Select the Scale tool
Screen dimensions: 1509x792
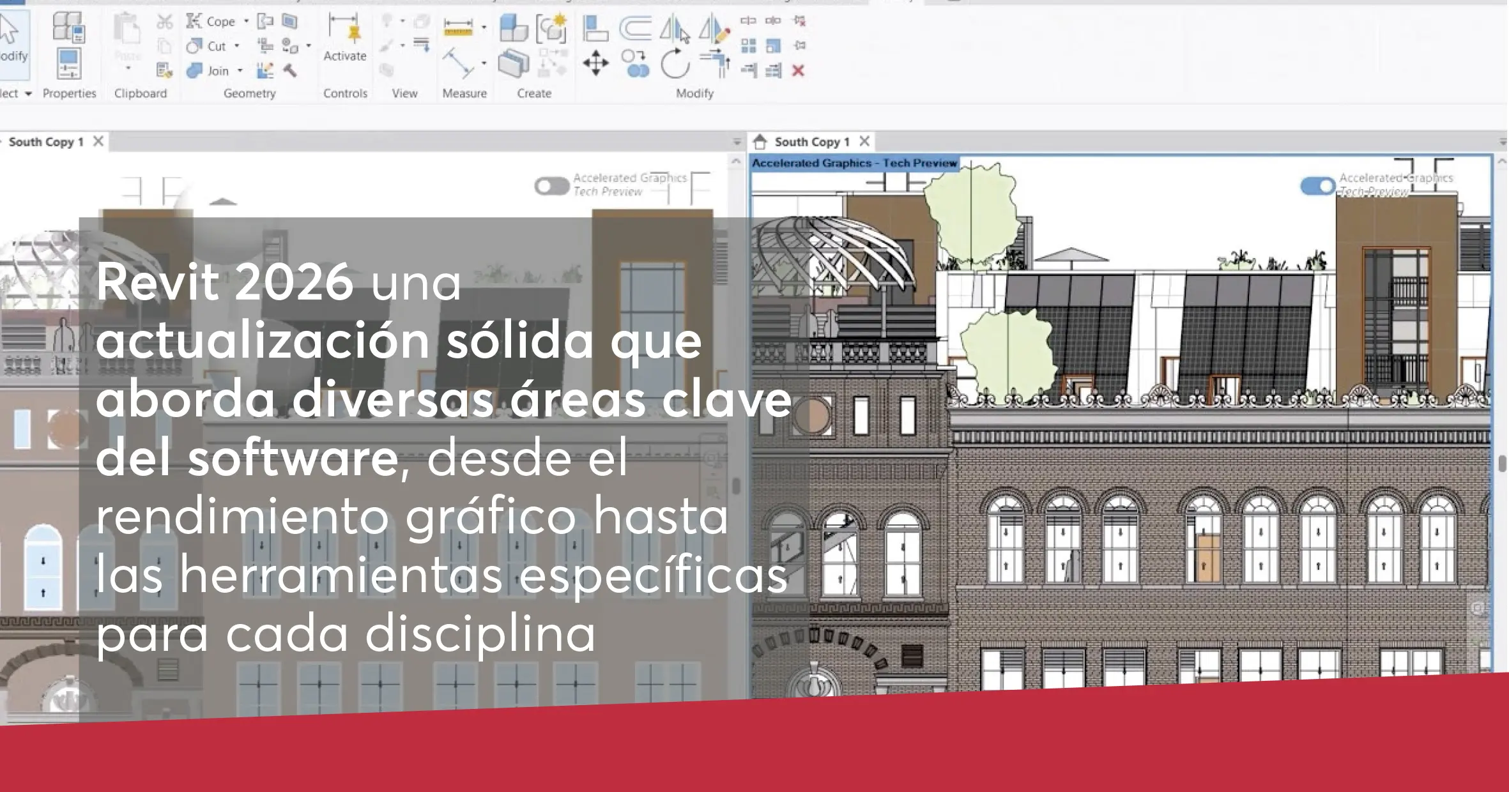coord(774,47)
